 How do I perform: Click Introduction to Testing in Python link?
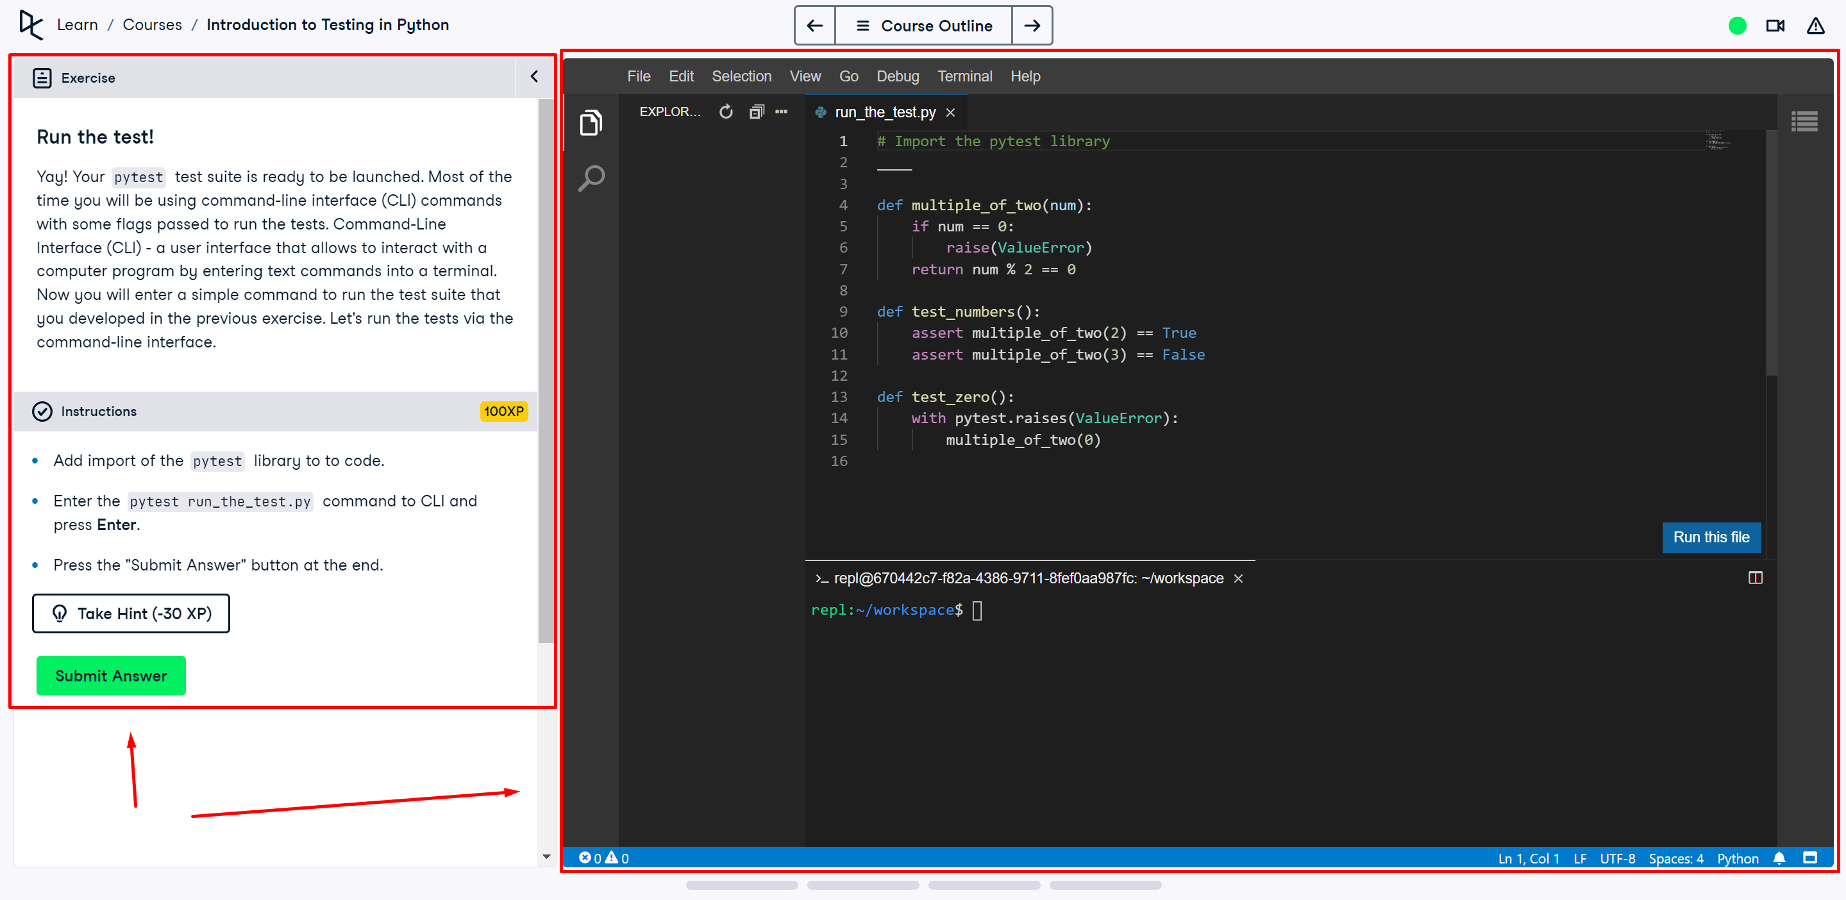pyautogui.click(x=328, y=24)
